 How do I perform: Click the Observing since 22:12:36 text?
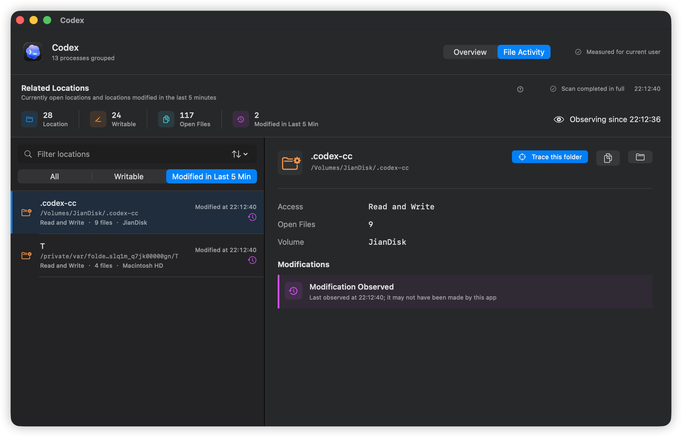click(x=615, y=119)
